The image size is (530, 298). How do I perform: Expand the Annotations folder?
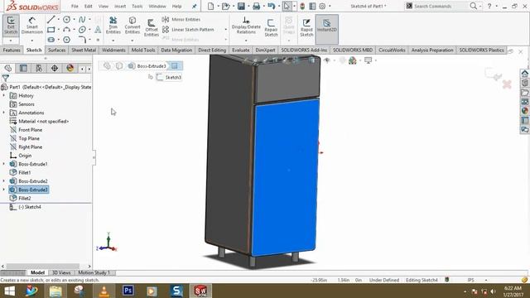[3, 113]
